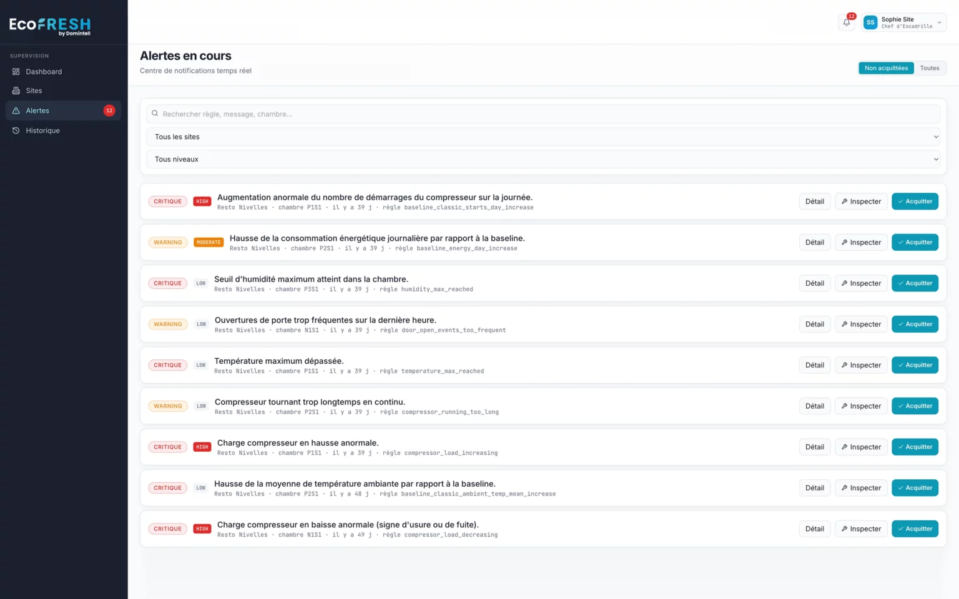Click rule text 'règle compressor_running_too_long'
959x599 pixels.
[440, 412]
